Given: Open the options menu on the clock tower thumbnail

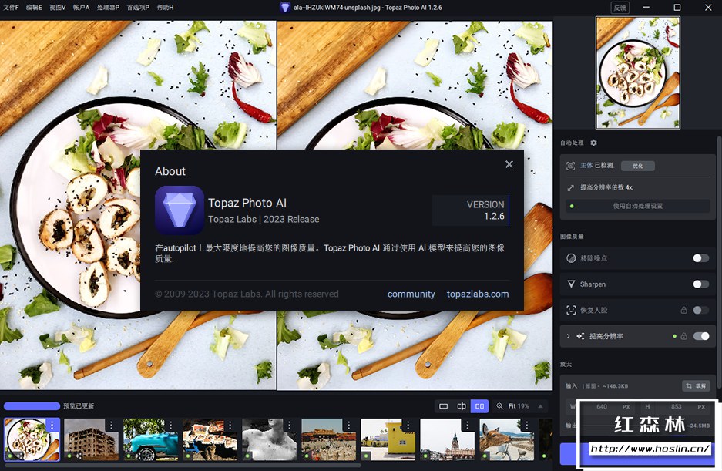Looking at the screenshot, I should (x=468, y=425).
